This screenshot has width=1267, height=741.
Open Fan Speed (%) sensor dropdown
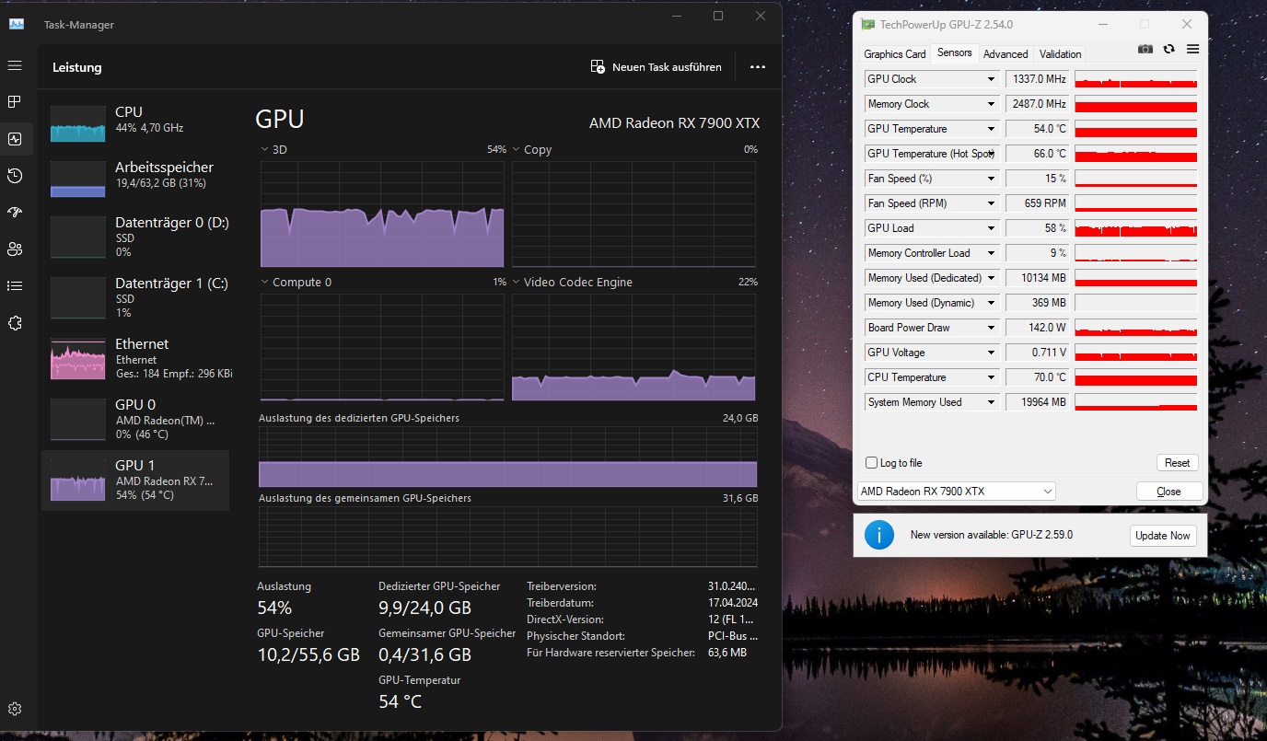tap(992, 179)
